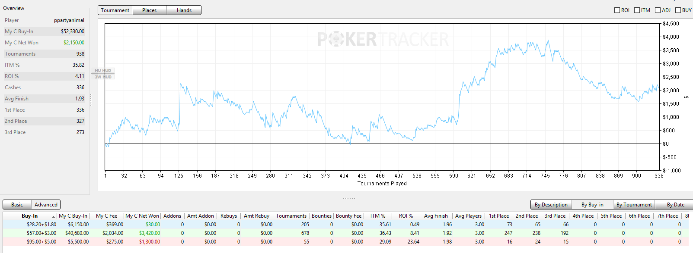Click the vertical dotted panel splitter handle
This screenshot has height=253, width=693.
coord(91,100)
